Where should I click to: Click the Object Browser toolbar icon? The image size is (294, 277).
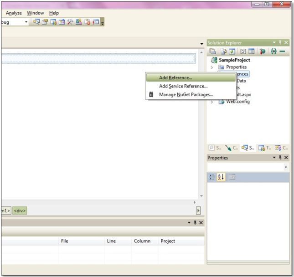point(53,22)
